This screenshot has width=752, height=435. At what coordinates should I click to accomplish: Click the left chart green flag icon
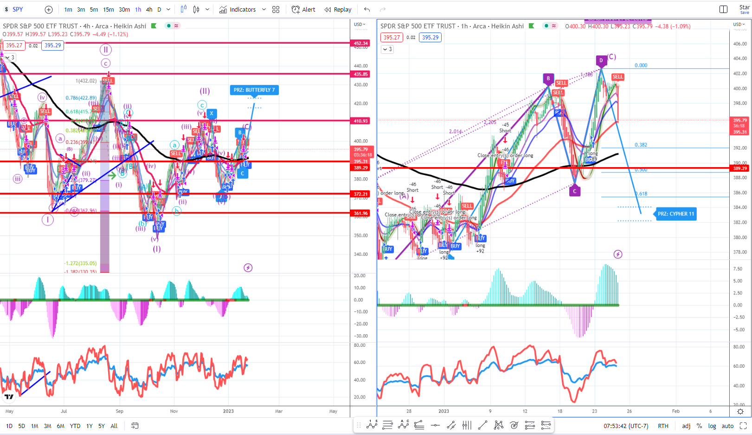pos(154,26)
